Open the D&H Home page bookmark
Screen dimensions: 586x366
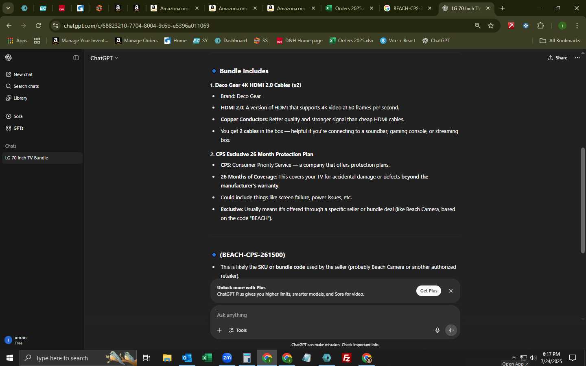coord(300,41)
